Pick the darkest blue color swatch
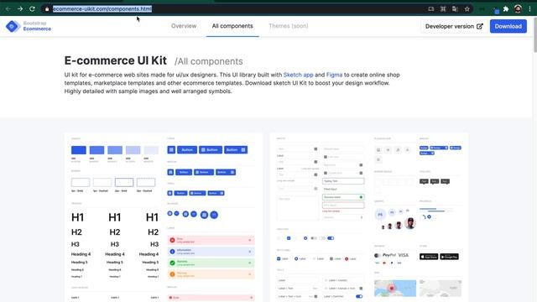 (79, 150)
